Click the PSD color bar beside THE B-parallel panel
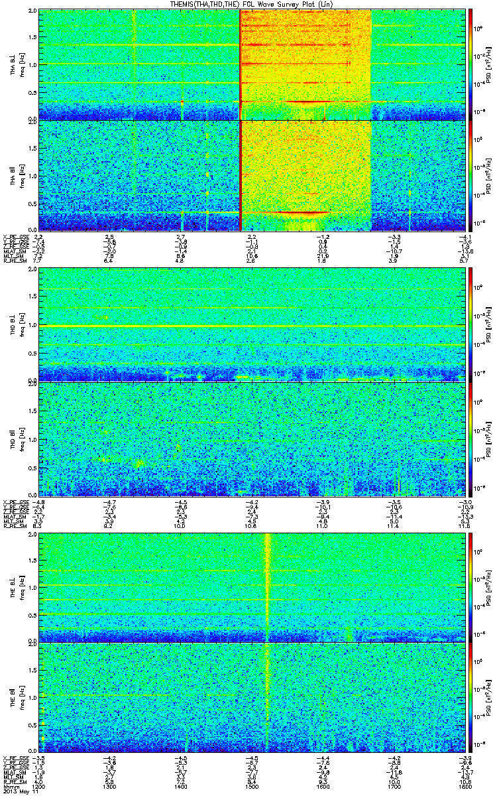Screen dimensions: 497x796 [471, 698]
